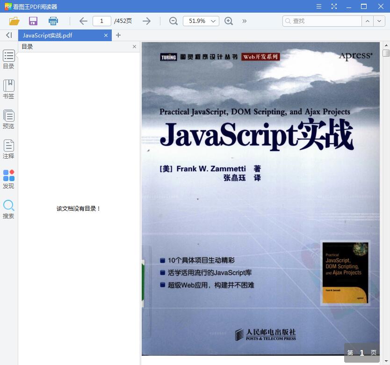Screen dimensions: 390x365
Task: Open the 预览 thumbnails sidebar panel
Action: pyautogui.click(x=8, y=119)
